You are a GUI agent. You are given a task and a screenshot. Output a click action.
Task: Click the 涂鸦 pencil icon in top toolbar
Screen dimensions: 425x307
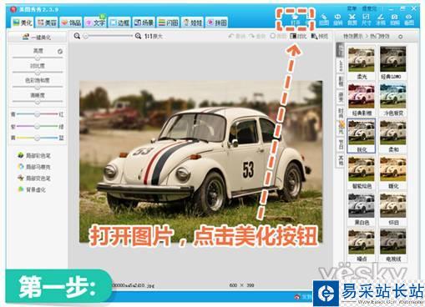point(381,20)
